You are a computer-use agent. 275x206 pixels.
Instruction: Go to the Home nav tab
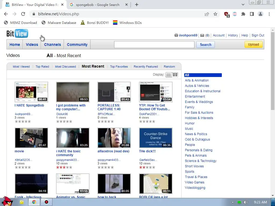point(15,45)
